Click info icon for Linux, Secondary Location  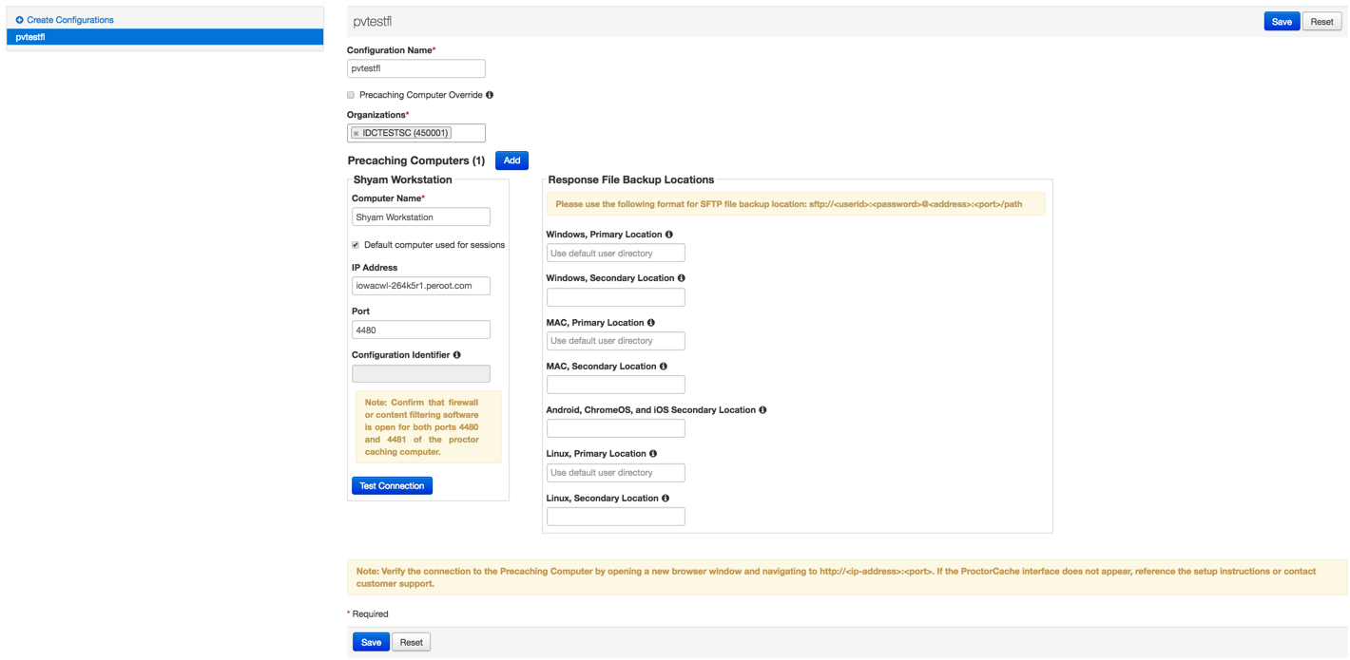[665, 499]
